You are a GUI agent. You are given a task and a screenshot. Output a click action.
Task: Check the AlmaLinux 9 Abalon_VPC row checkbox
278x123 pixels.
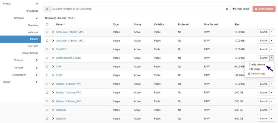click(47, 41)
